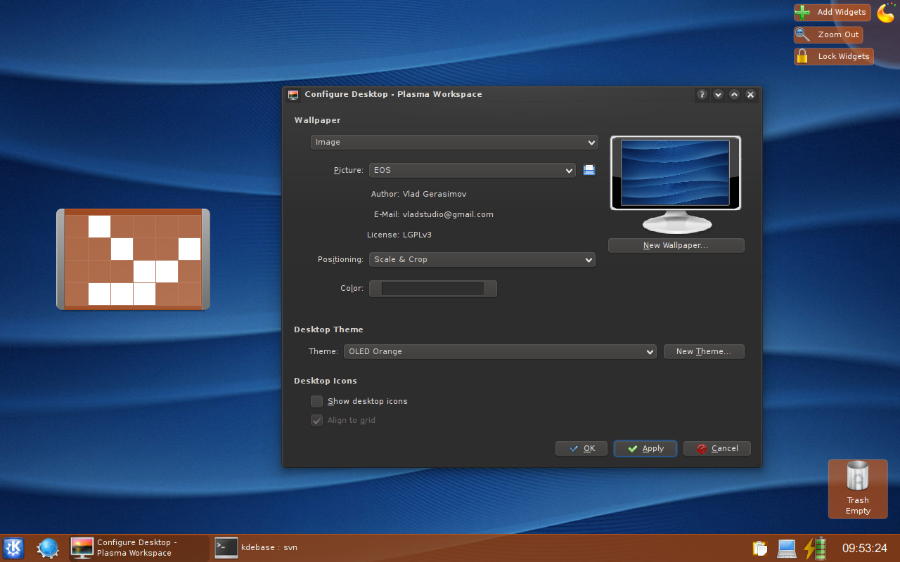The height and width of the screenshot is (562, 900).
Task: Open the KDE Kickoff application launcher
Action: [13, 548]
